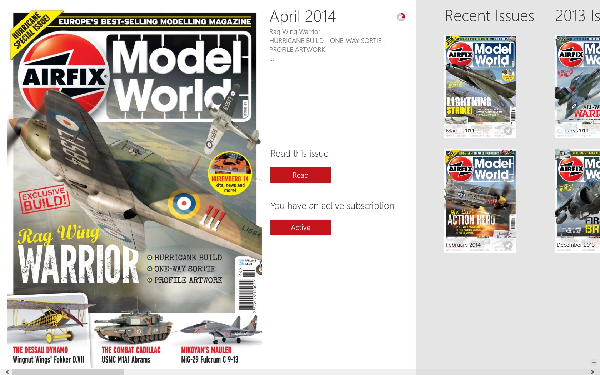Click the left scroll arrow
Screen dimensions: 600x375
pos(7,372)
